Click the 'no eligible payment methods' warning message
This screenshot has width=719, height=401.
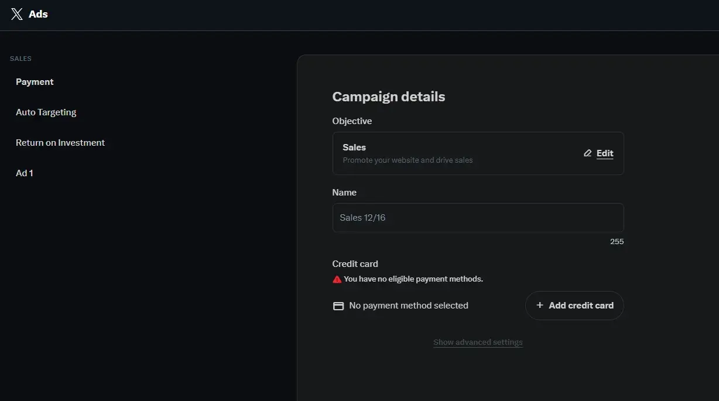(413, 279)
